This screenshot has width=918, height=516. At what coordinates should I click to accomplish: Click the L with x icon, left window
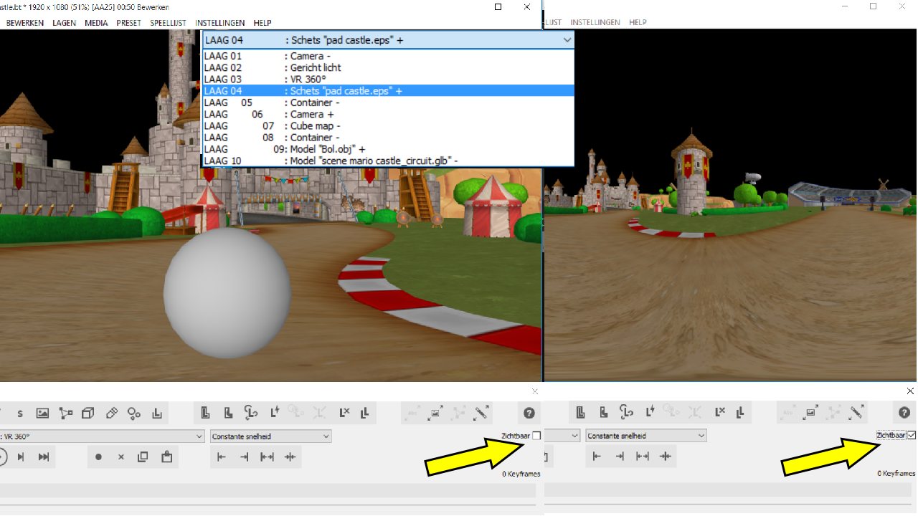click(x=344, y=413)
